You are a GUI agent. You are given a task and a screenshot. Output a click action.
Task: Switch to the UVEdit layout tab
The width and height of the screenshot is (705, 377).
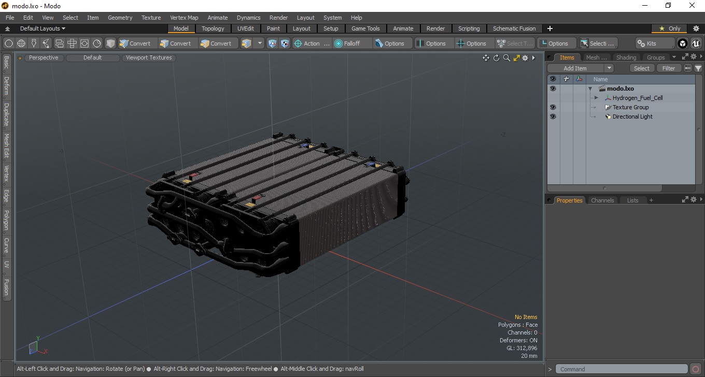coord(246,28)
